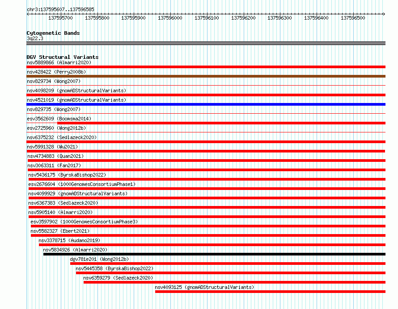
Task: Click the red bar under nsv3378715
Action: (x=212, y=245)
